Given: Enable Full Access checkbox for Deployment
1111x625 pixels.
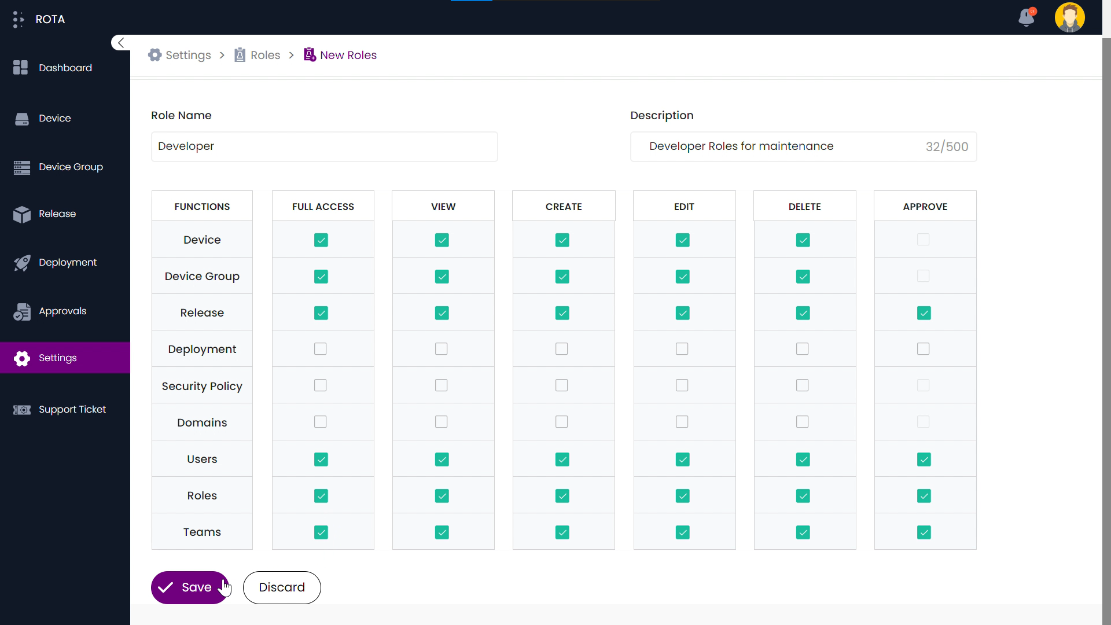Looking at the screenshot, I should 321,349.
